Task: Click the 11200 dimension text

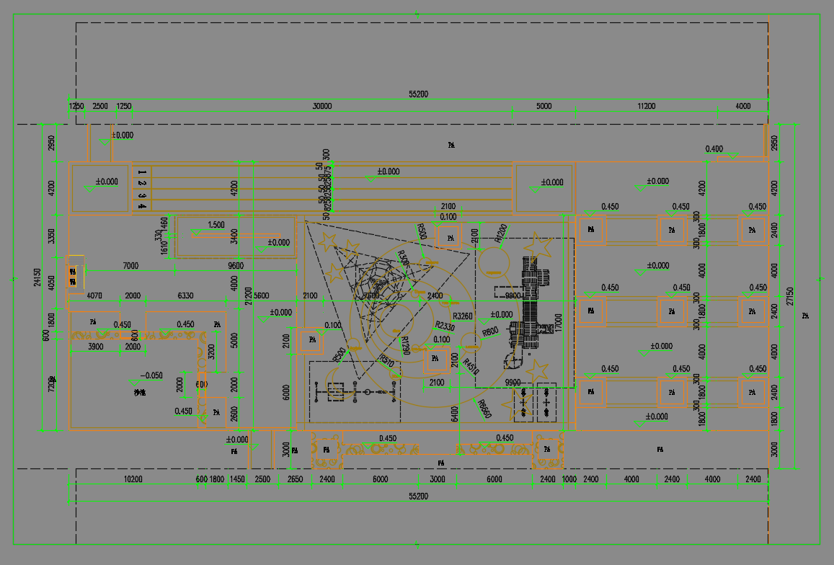Action: [647, 106]
